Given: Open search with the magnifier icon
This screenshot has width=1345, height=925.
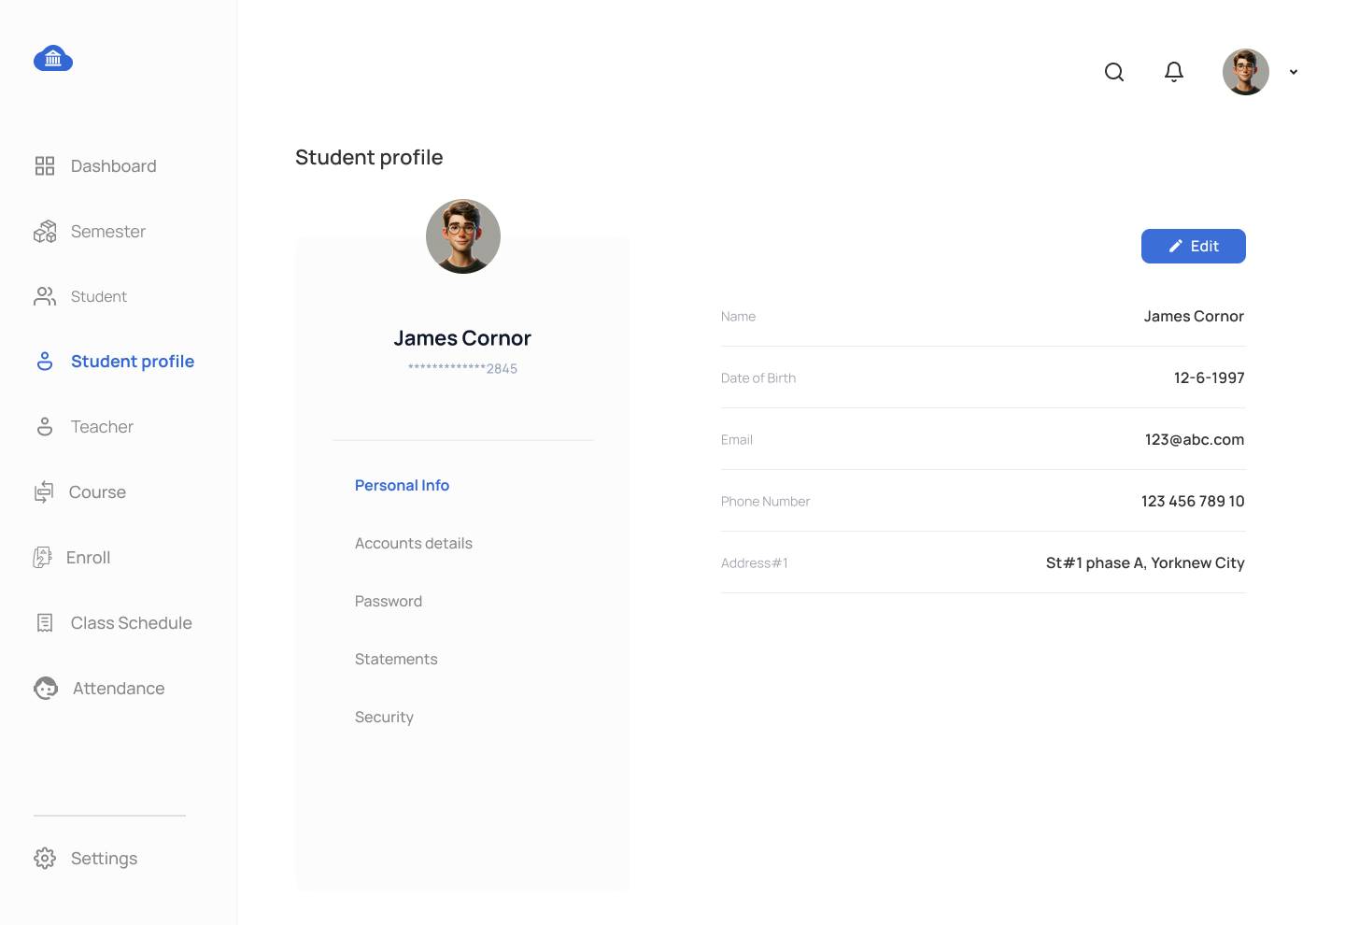Looking at the screenshot, I should pyautogui.click(x=1114, y=72).
